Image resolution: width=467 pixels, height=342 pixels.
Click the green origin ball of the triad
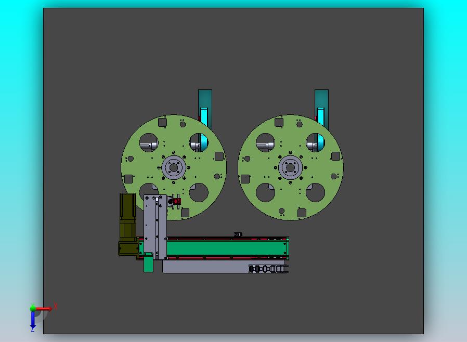33,308
